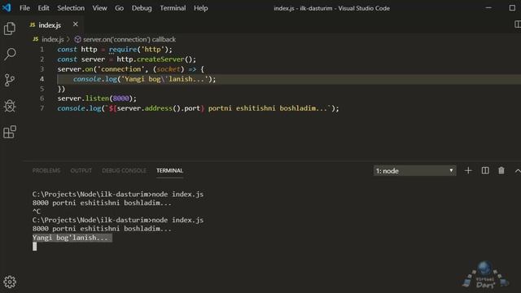Kill the terminal with trash icon
The image size is (521, 293).
[x=501, y=170]
